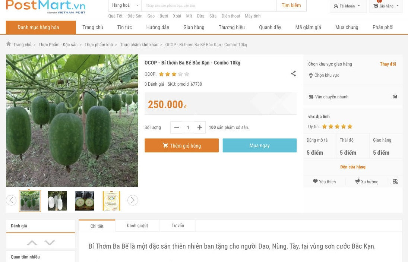Viewport: 408px width, 262px height.
Task: Show previous thumbnails with left arrow
Action: [x=11, y=201]
